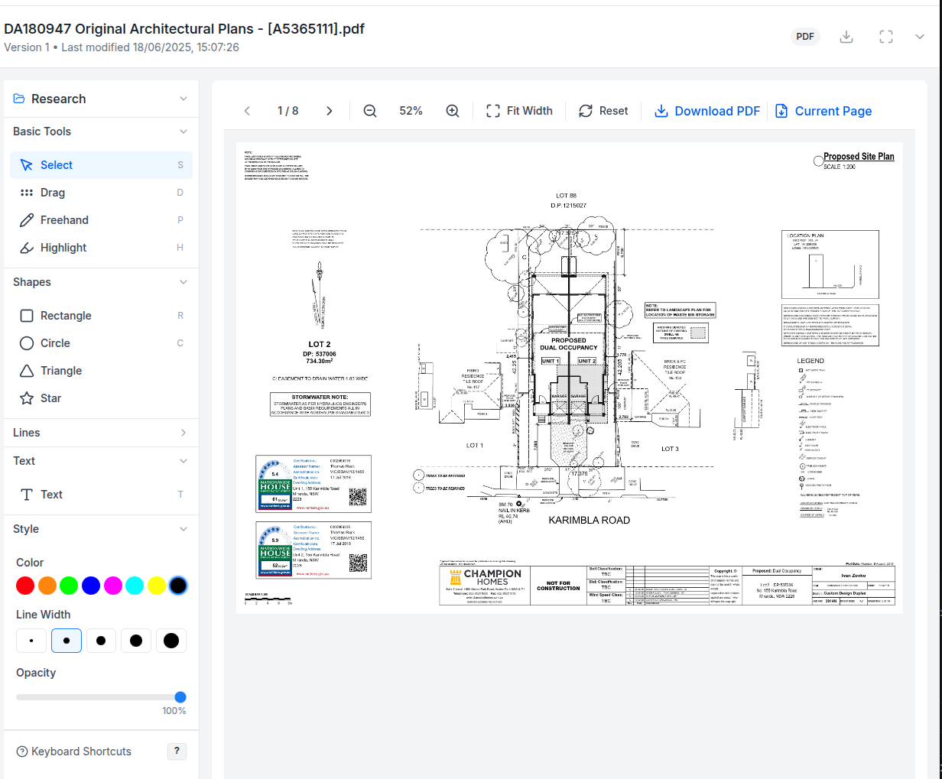Select the thinnest line width option
The height and width of the screenshot is (779, 942).
coord(31,641)
